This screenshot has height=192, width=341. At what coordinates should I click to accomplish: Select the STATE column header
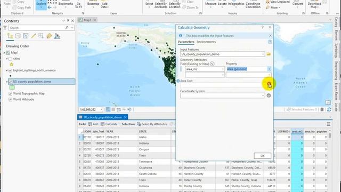[x=155, y=132]
